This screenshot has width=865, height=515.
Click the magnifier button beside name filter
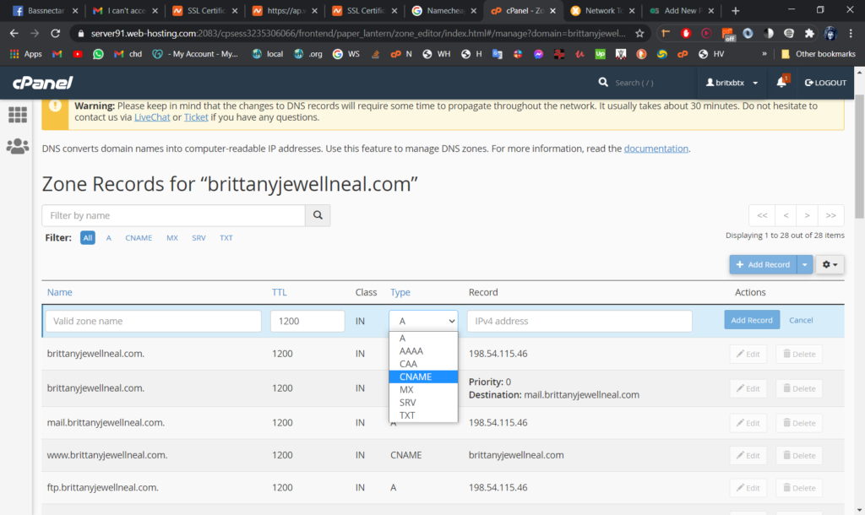(x=318, y=216)
